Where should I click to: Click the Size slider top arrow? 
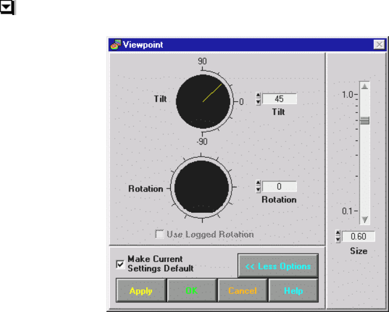pyautogui.click(x=365, y=87)
